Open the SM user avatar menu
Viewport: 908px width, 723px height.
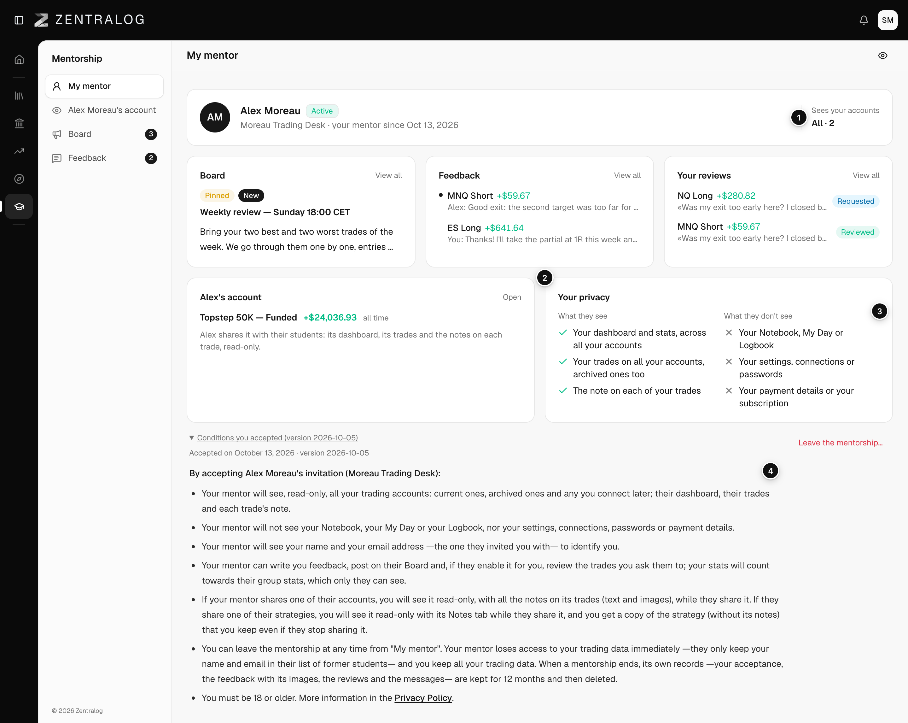tap(888, 20)
